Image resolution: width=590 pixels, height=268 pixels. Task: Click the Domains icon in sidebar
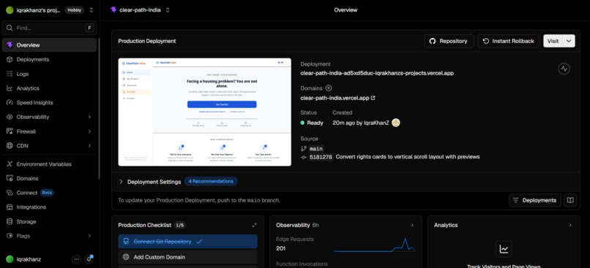click(x=10, y=178)
